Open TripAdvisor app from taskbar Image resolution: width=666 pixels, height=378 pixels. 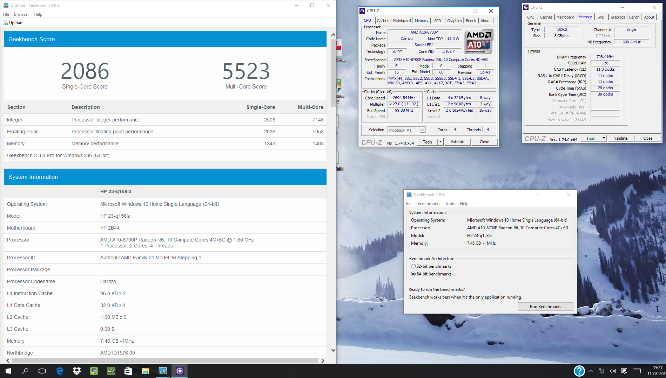click(x=111, y=371)
